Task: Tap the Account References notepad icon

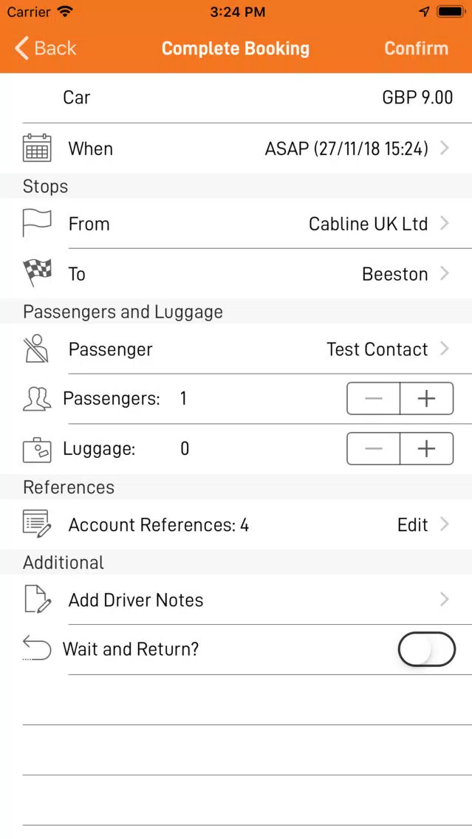Action: pos(37,524)
